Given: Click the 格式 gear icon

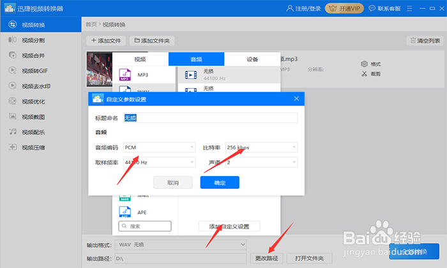Looking at the screenshot, I should click(364, 64).
